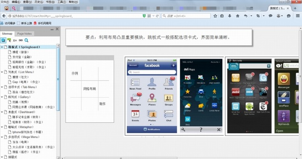The width and height of the screenshot is (302, 159).
Task: Reload the page with the refresh icon
Action: (x=157, y=16)
